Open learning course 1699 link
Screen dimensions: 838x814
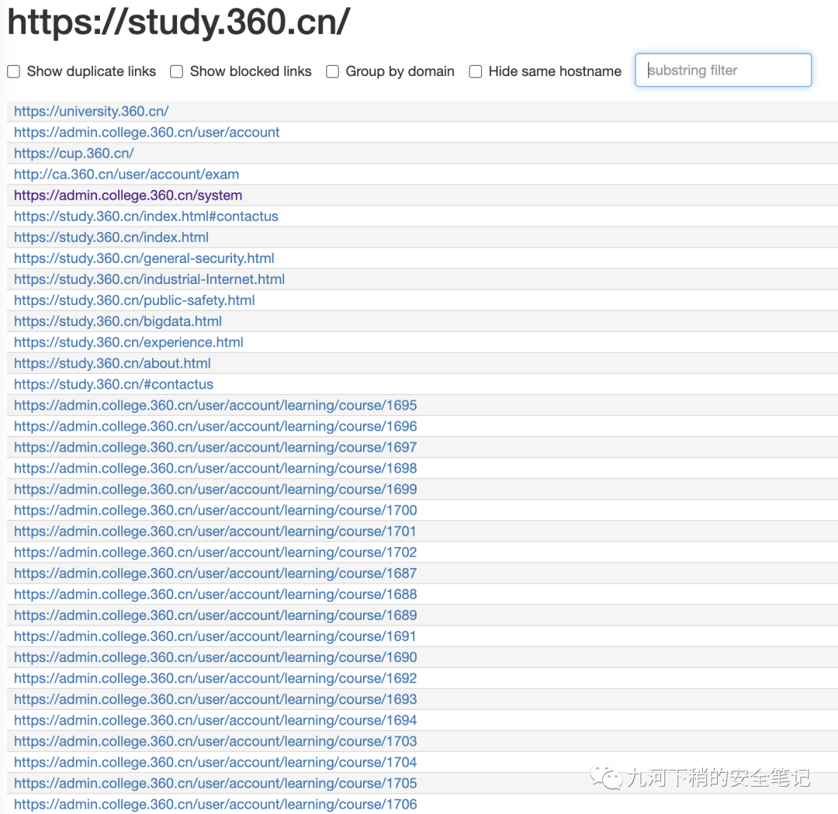click(216, 489)
